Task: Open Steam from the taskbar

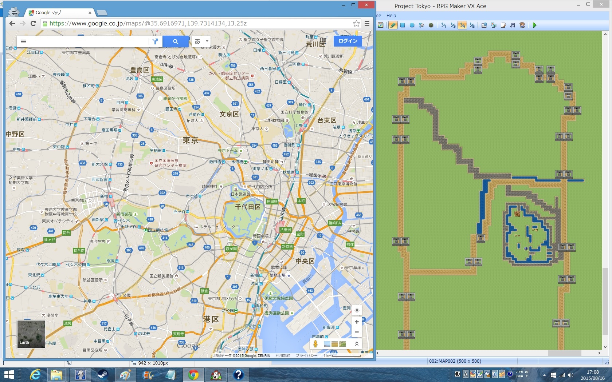Action: (103, 375)
